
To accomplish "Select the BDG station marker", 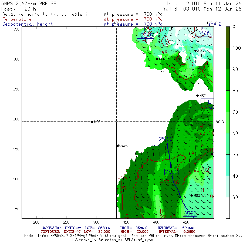I will [x=195, y=51].
